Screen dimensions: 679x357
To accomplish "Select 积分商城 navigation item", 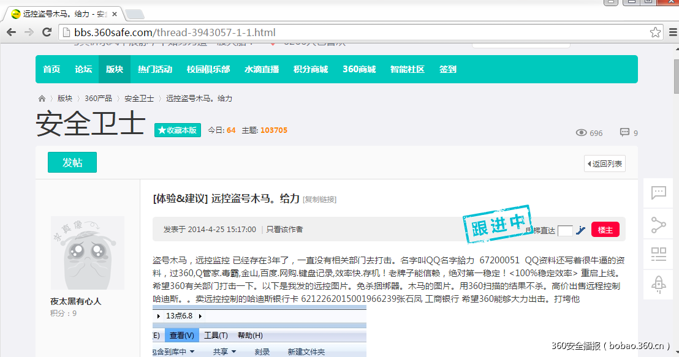I will (311, 69).
